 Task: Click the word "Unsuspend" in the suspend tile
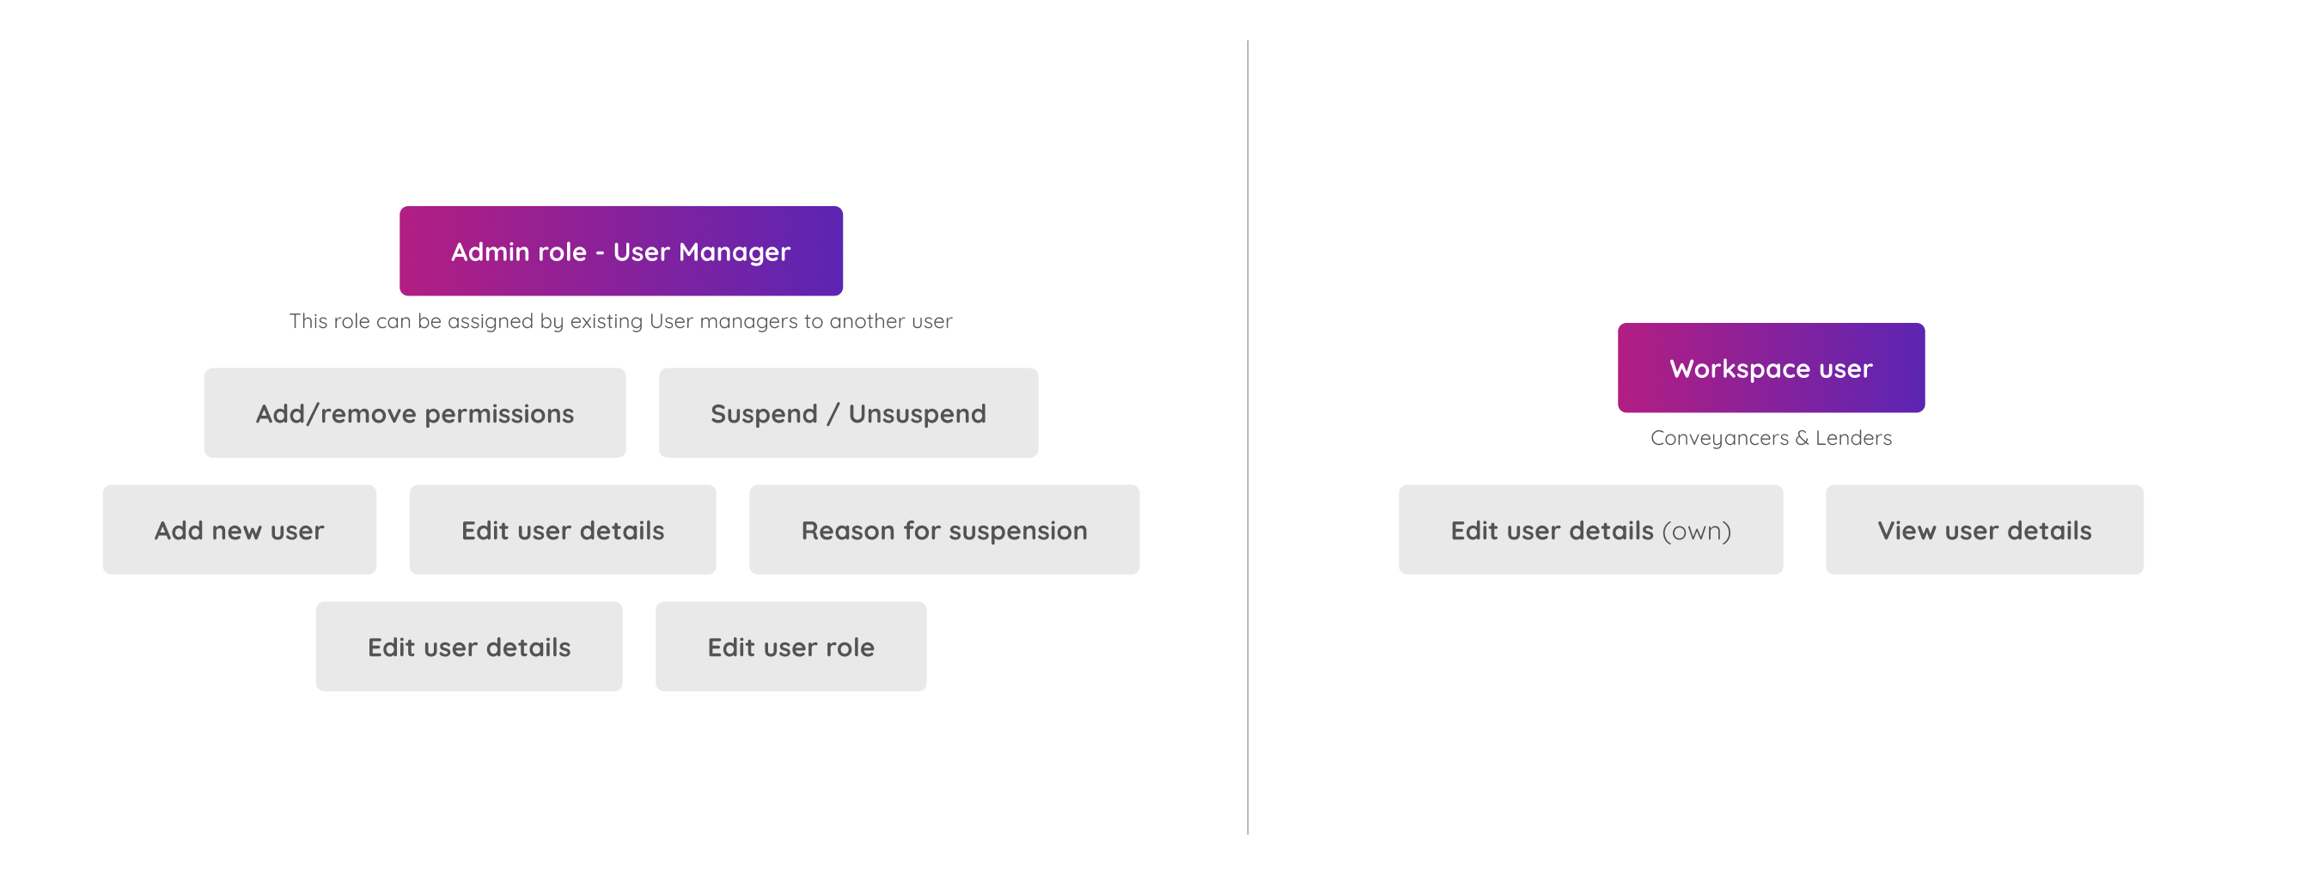click(x=917, y=415)
